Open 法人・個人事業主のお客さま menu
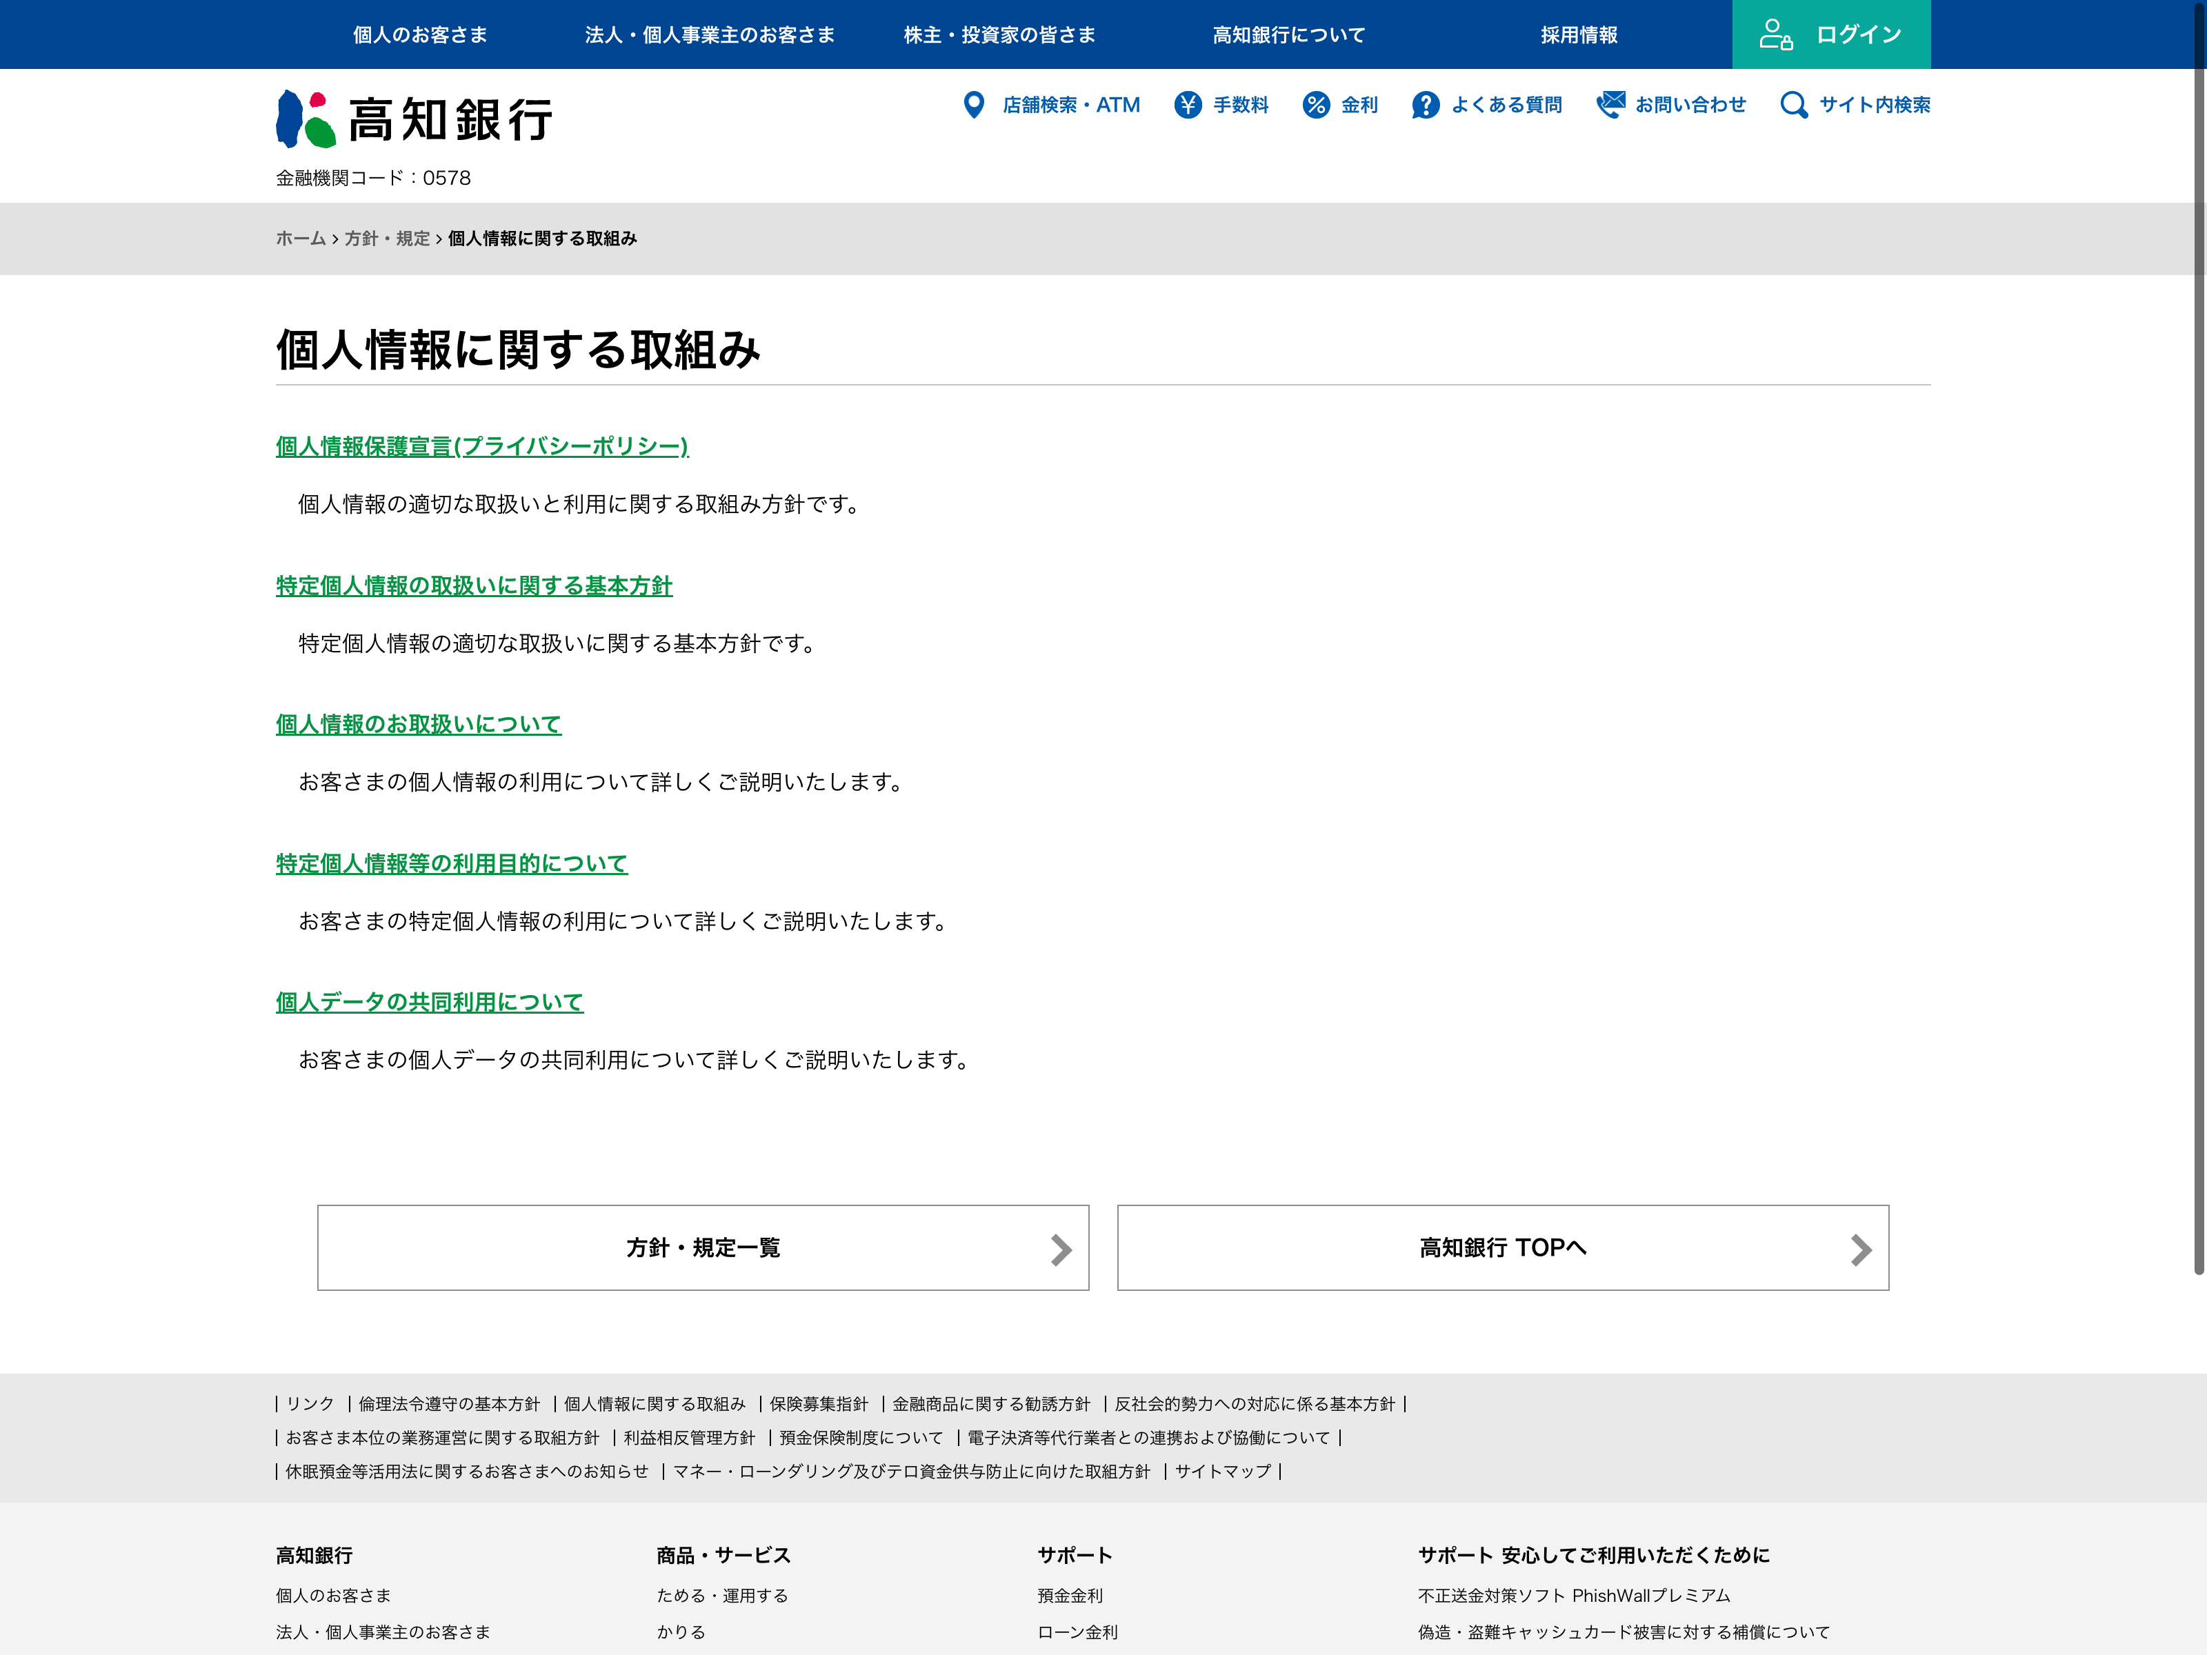Screen dimensions: 2207x1655 click(x=710, y=35)
